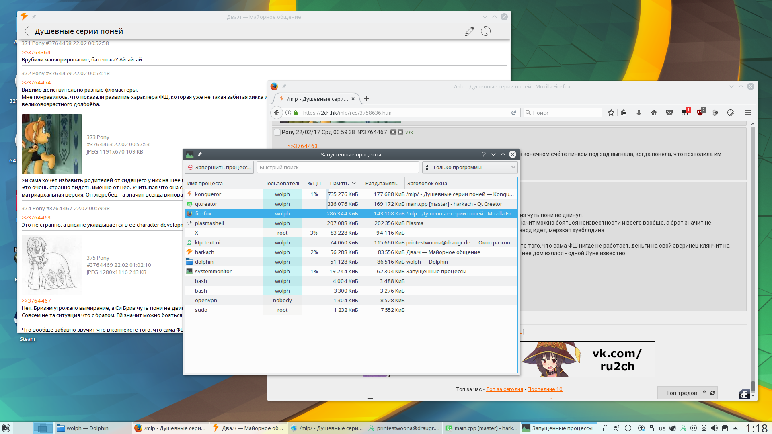
Task: Follow reply link >>3764463 in Firefox
Action: tap(302, 146)
